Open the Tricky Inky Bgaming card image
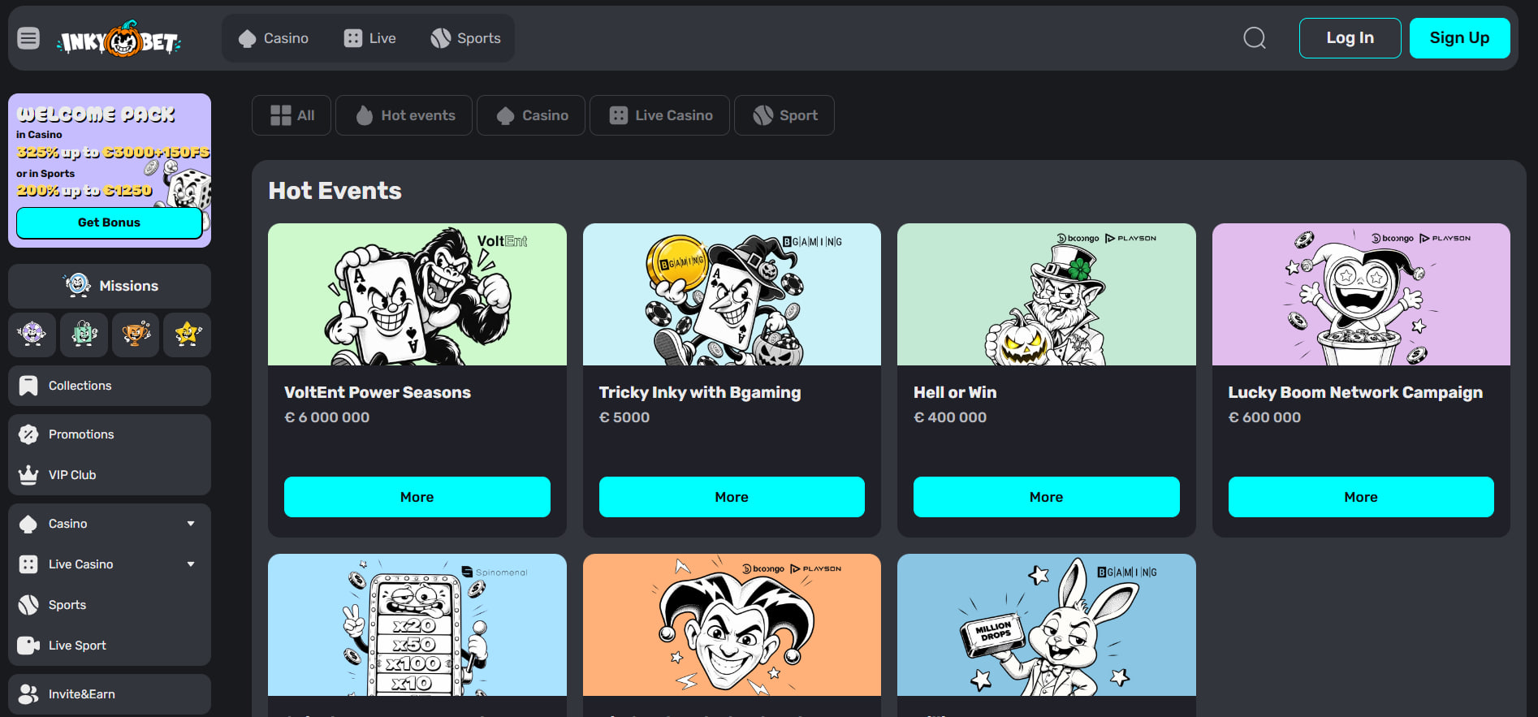1538x717 pixels. click(x=732, y=295)
